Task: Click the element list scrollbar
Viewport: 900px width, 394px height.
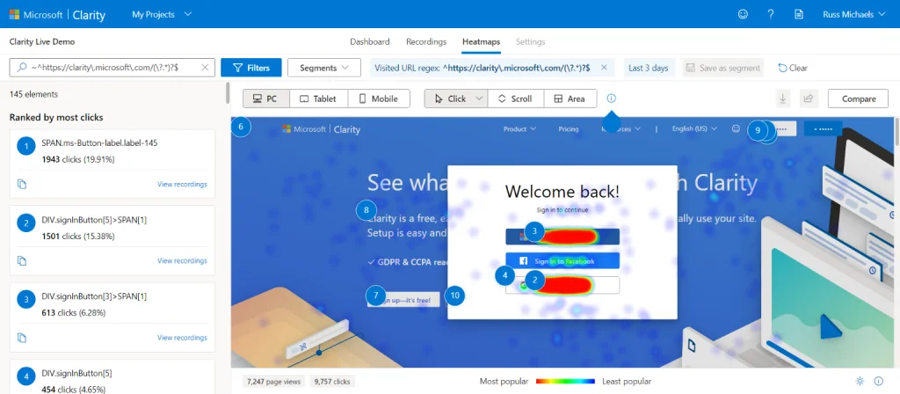Action: [228, 91]
